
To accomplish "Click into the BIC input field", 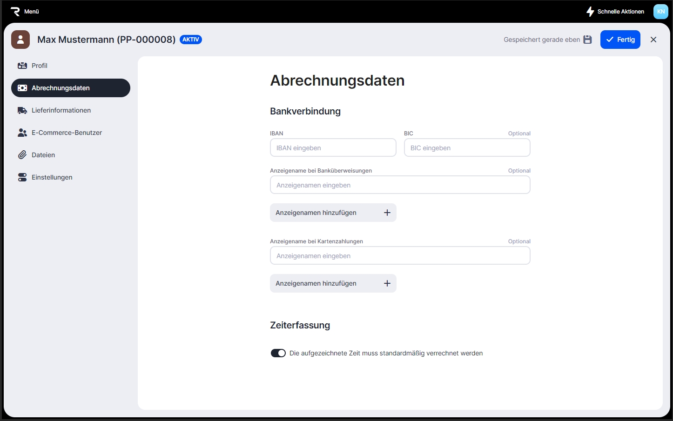I will [x=467, y=148].
